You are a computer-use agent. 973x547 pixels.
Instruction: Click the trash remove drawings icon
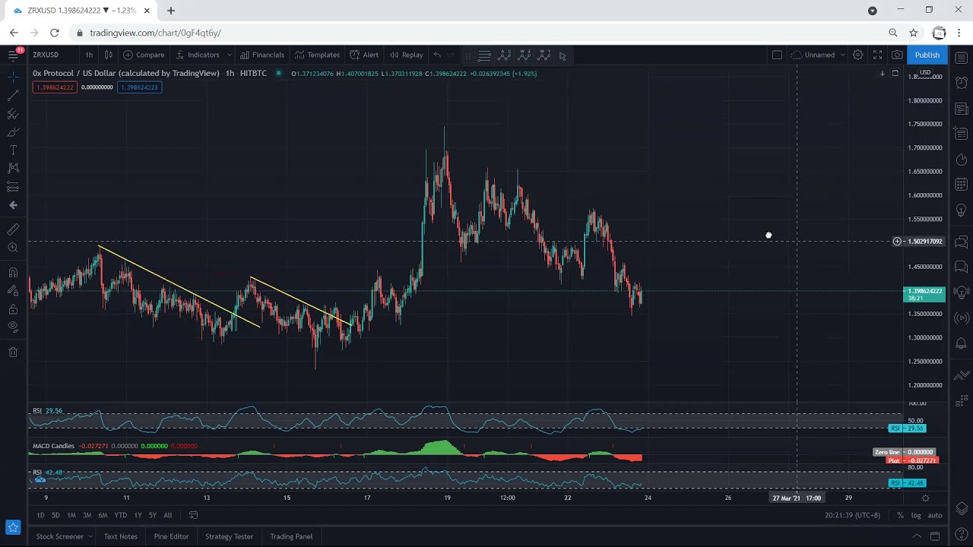pos(13,353)
